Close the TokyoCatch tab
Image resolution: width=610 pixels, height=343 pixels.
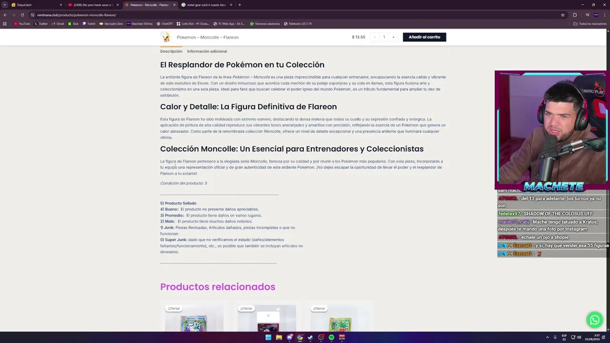coord(61,5)
